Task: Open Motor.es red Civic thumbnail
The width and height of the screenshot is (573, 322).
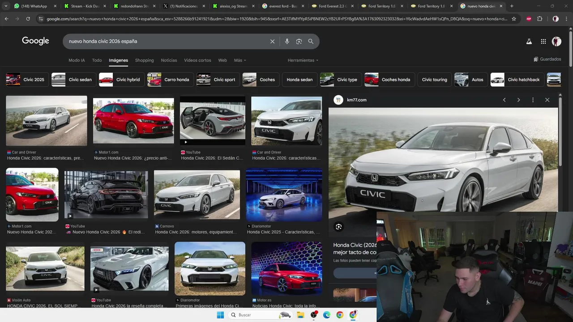Action: click(286, 269)
